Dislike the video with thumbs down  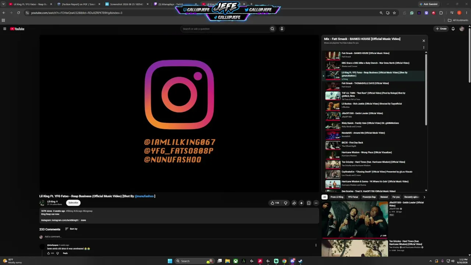pos(286,203)
